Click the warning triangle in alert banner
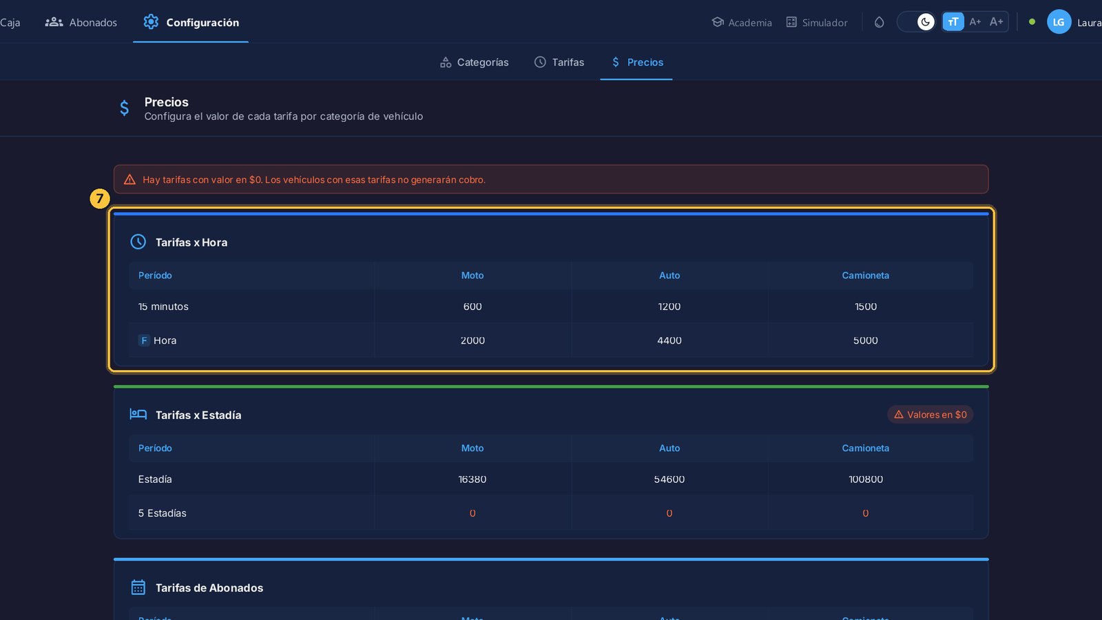This screenshot has width=1102, height=620. tap(129, 180)
